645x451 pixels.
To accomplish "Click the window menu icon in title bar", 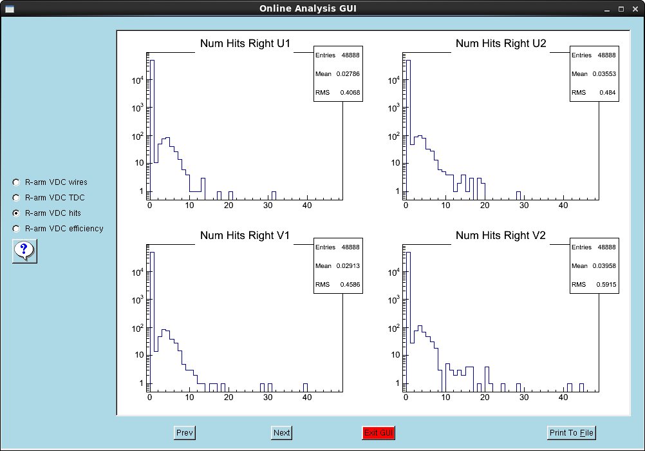I will coord(10,8).
